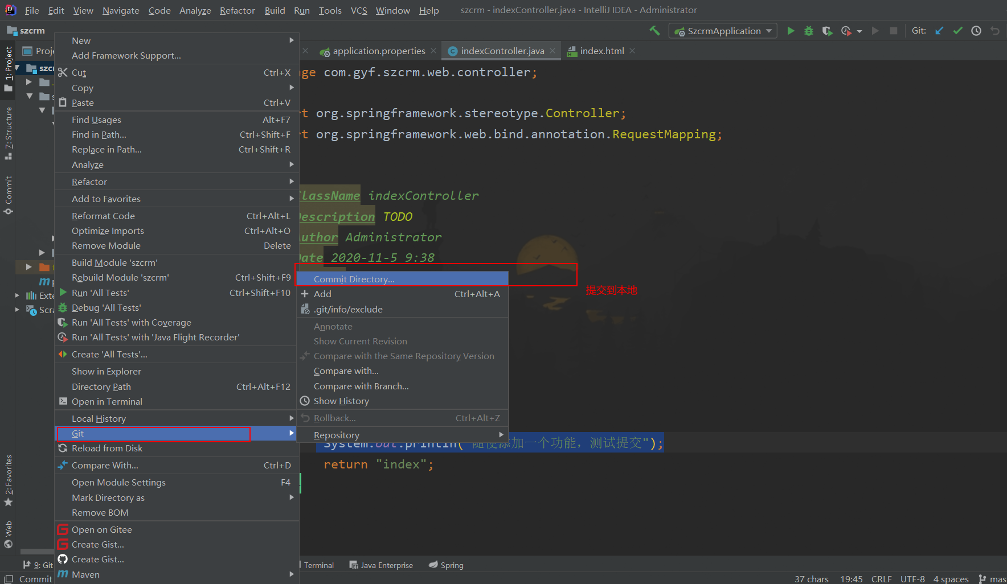Screen dimensions: 1007x584
Task: Run 'All Tests' from context menu
Action: 177,293
